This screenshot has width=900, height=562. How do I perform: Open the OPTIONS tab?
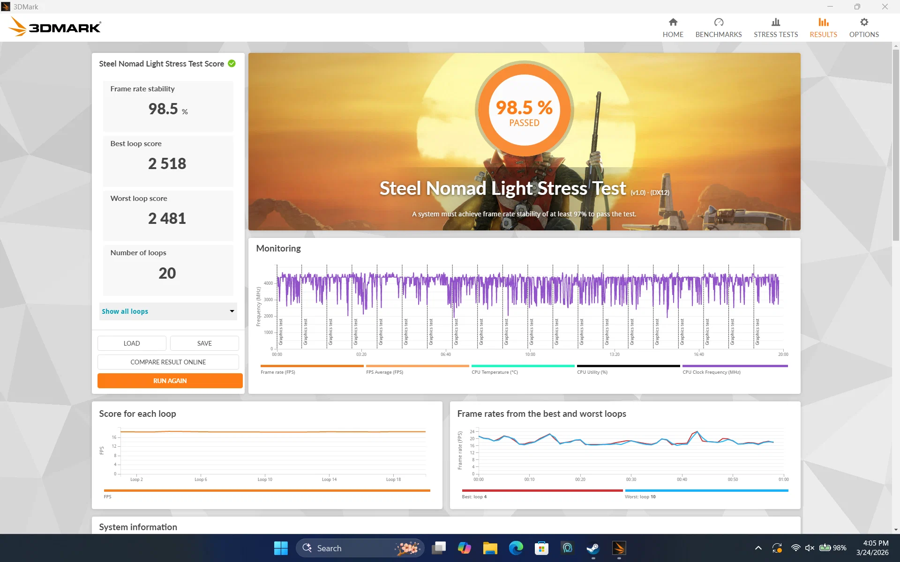(864, 28)
